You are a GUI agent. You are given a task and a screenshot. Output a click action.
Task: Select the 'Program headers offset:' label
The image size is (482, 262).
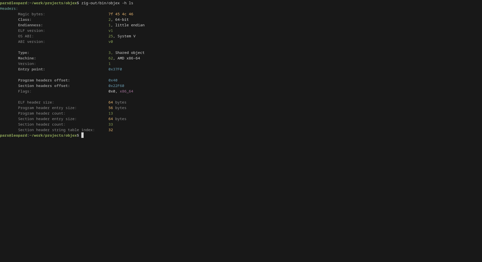click(44, 80)
